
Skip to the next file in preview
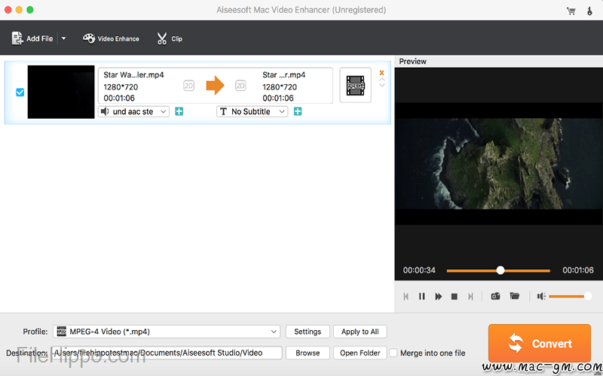click(x=470, y=296)
